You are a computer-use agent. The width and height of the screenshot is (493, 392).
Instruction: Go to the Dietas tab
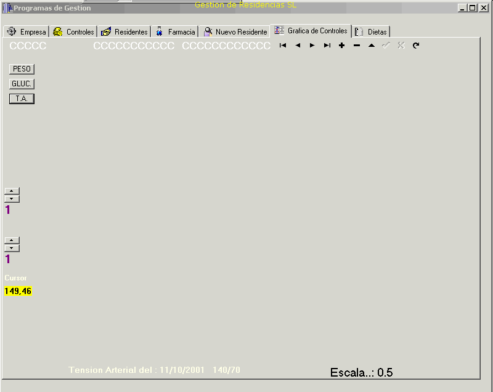point(372,31)
